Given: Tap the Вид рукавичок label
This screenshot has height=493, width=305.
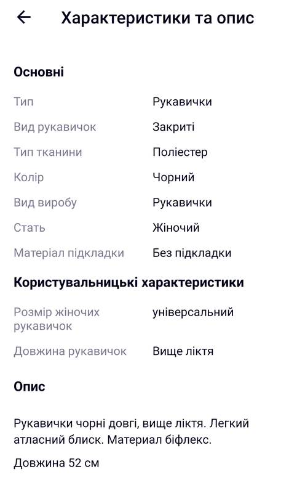Looking at the screenshot, I should coord(55,127).
